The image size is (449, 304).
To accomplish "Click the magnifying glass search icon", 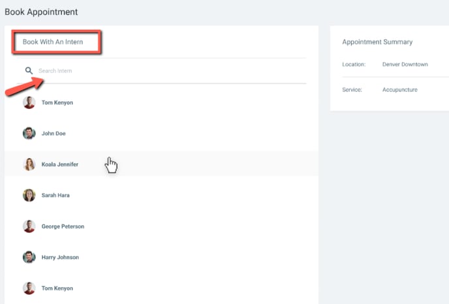I will [x=29, y=70].
